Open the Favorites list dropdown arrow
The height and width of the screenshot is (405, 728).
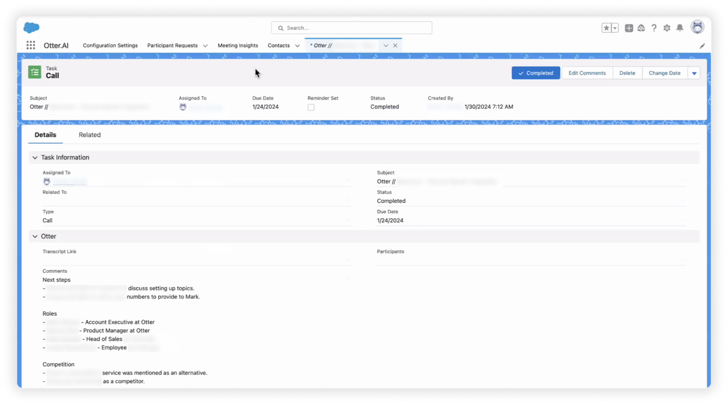615,28
